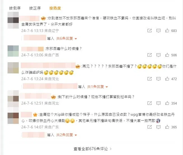Reply to the comment posted at 14:07

coord(158,127)
